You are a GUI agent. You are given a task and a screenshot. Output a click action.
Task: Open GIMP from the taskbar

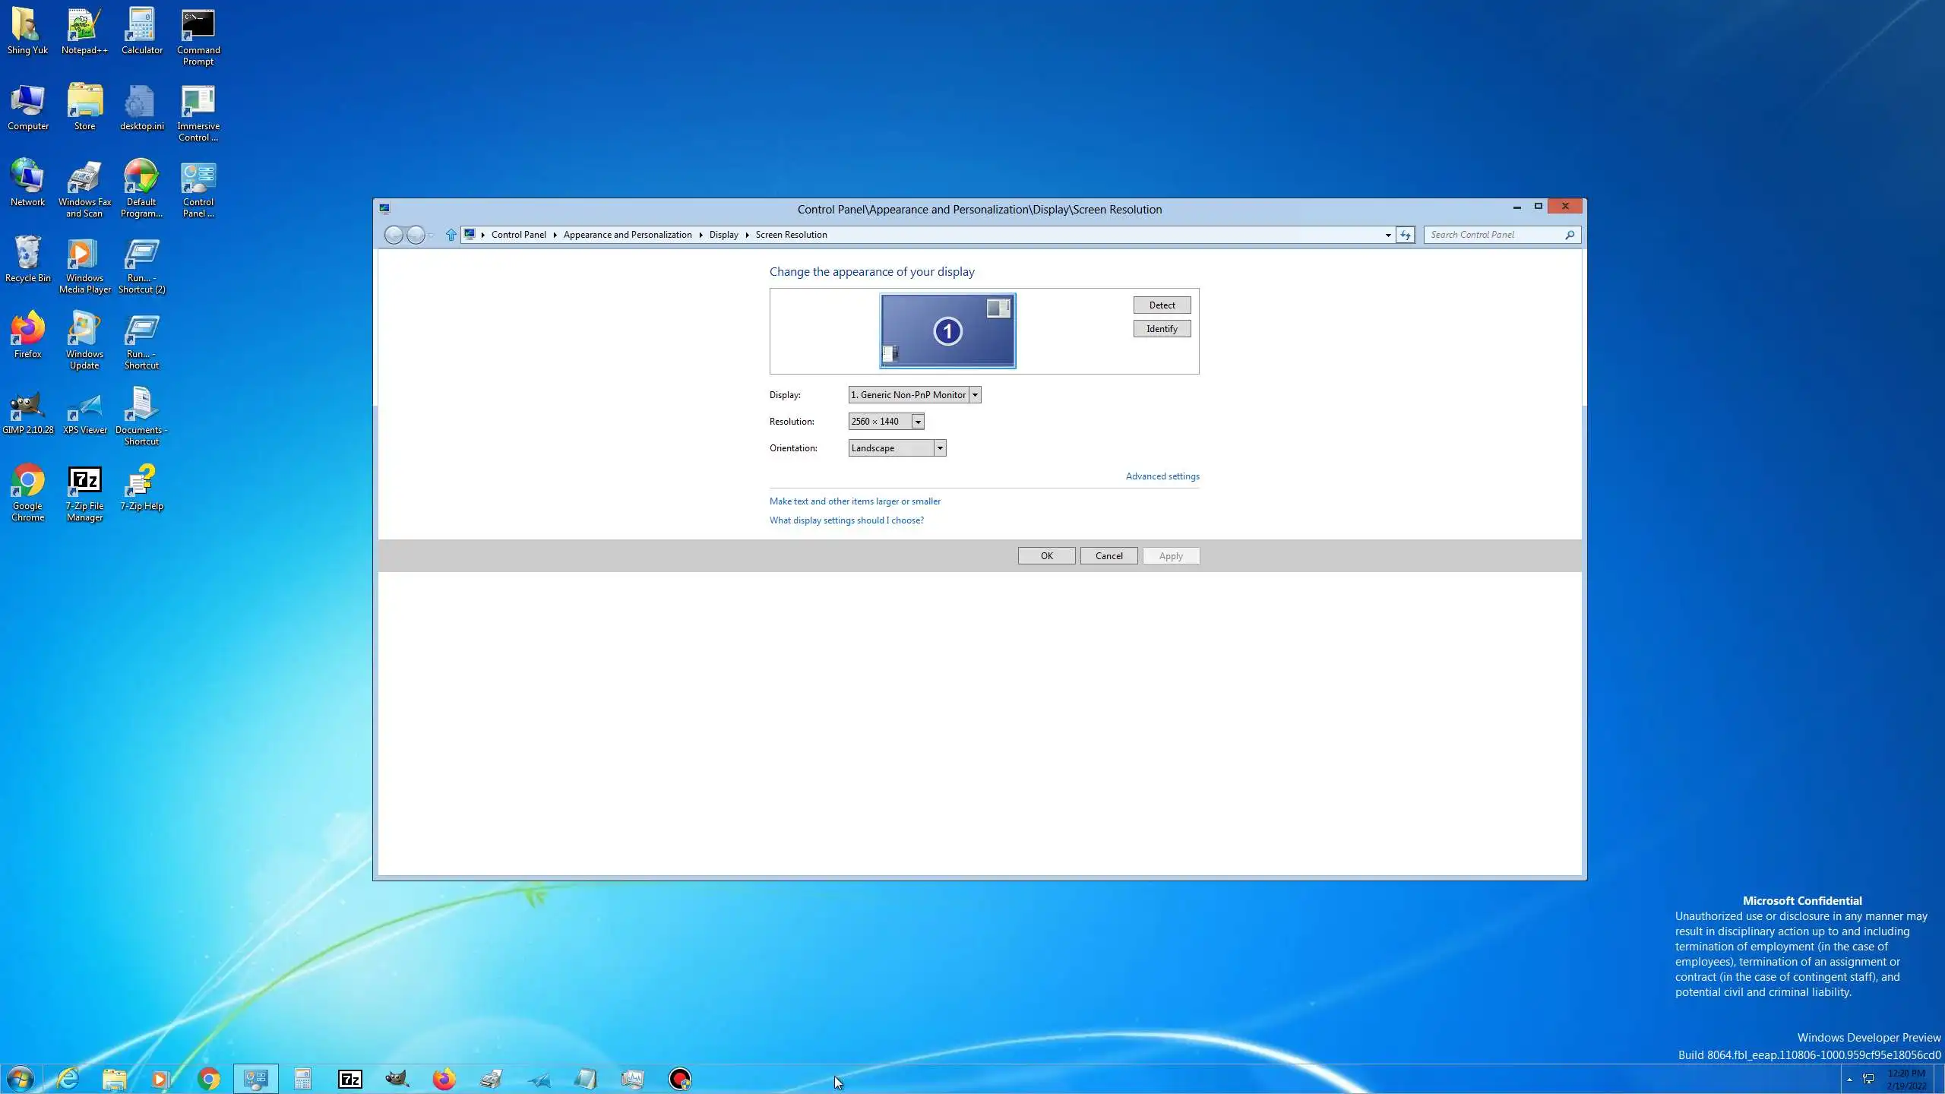[397, 1079]
